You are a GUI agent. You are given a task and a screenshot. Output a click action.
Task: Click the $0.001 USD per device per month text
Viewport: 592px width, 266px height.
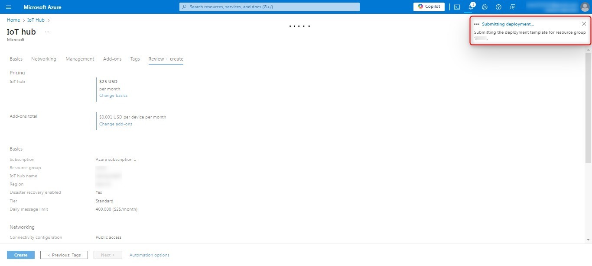click(133, 117)
